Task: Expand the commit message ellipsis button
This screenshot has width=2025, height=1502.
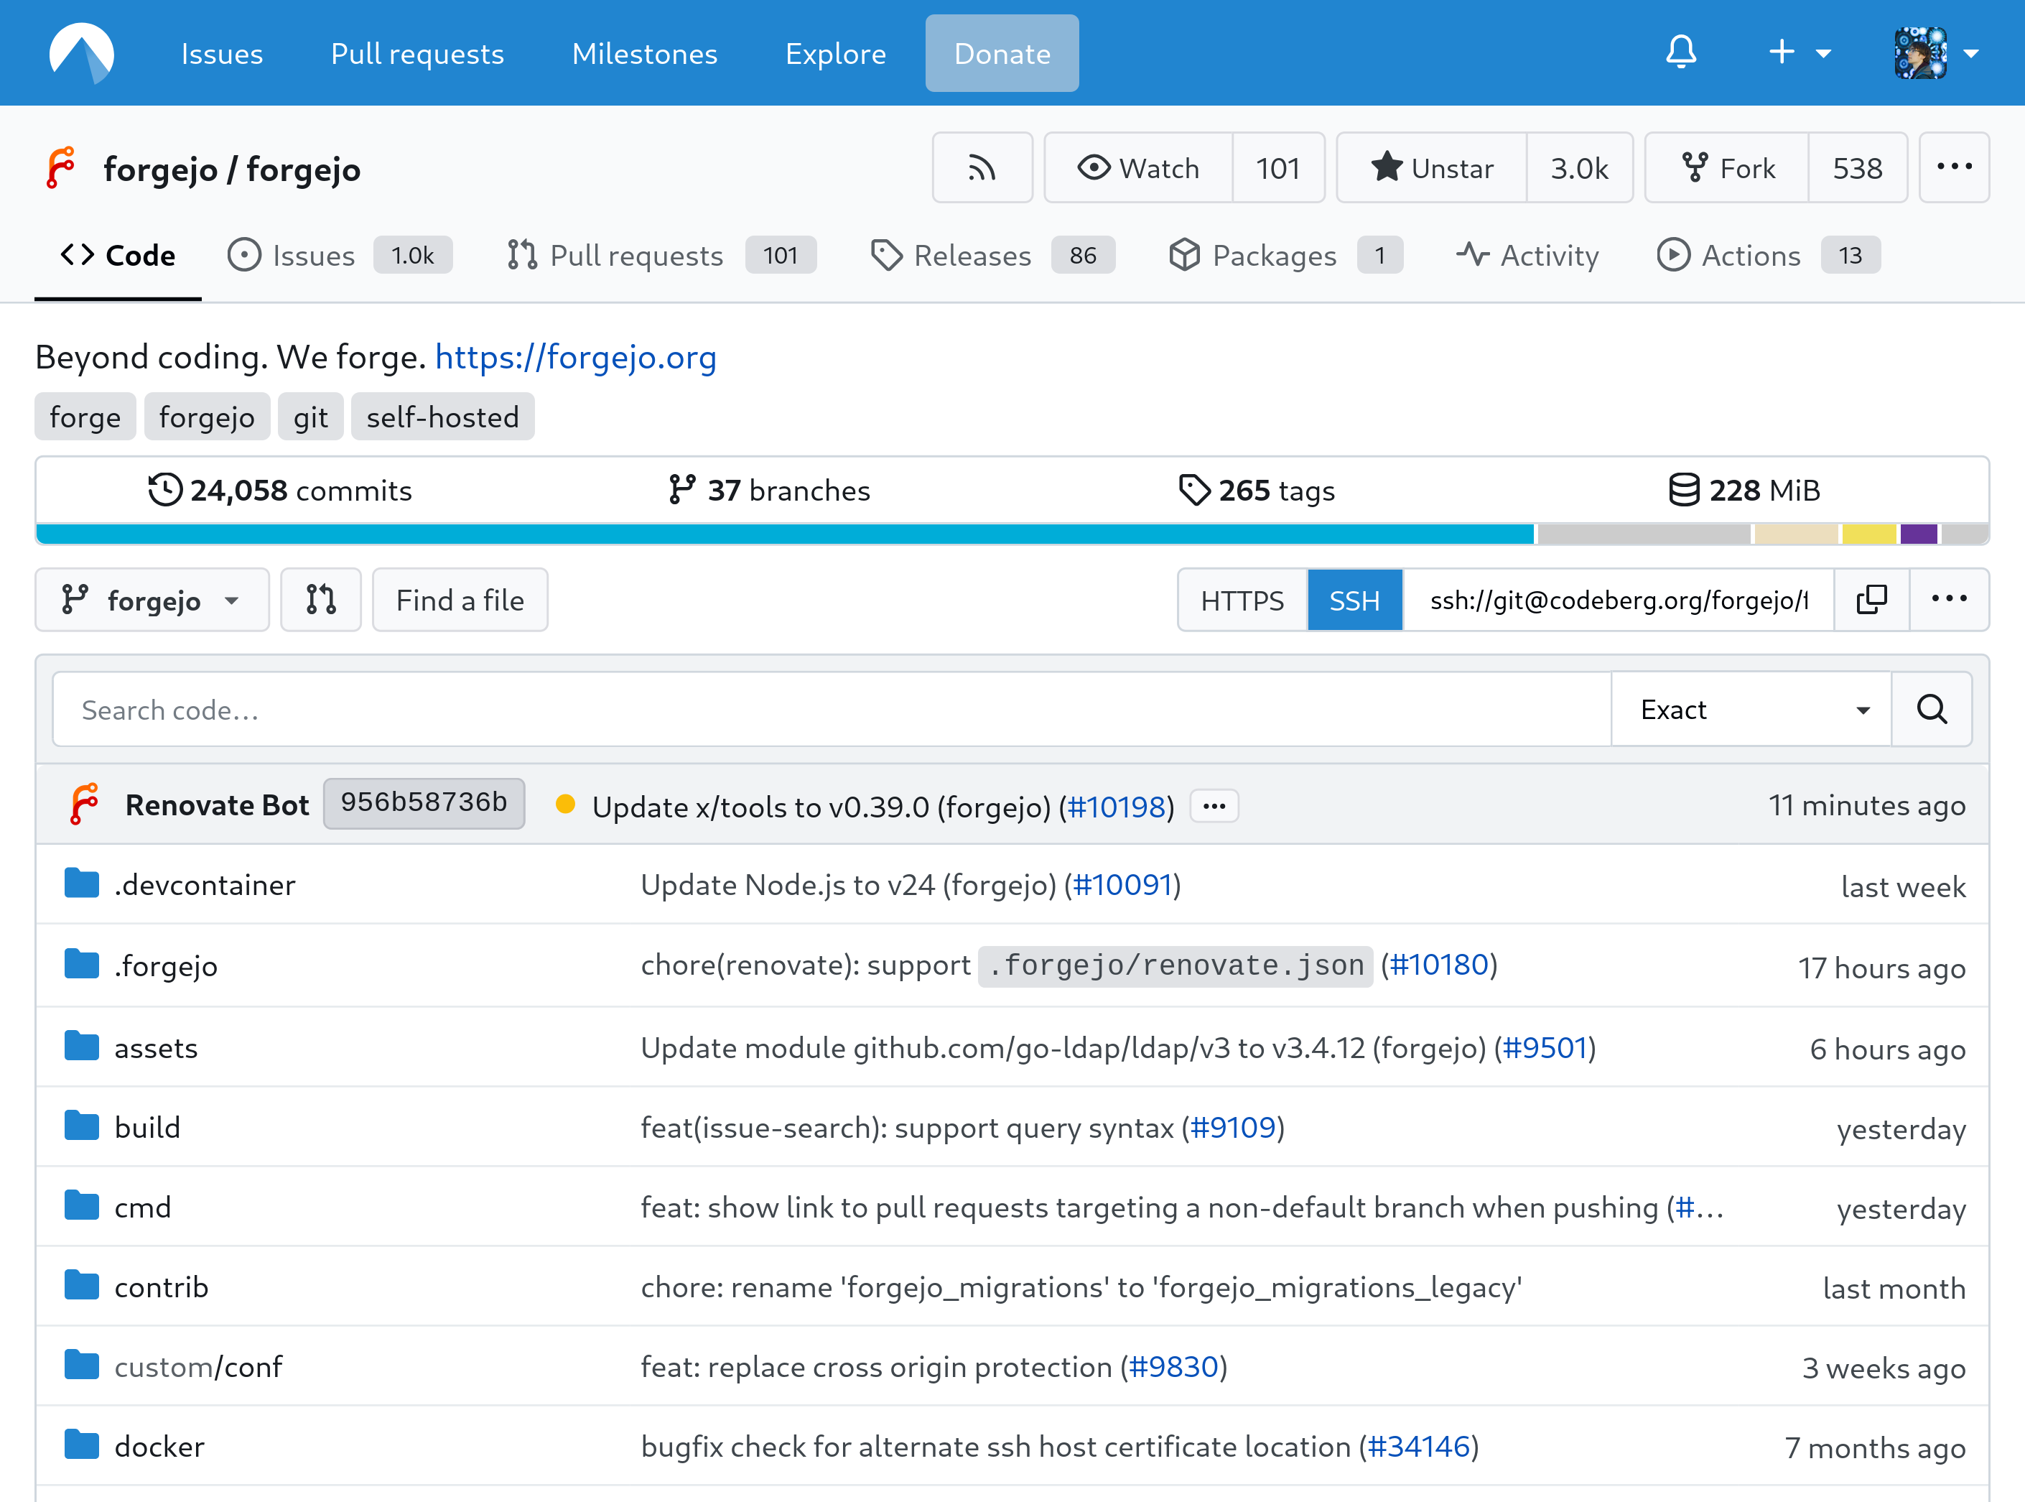Action: tap(1214, 807)
